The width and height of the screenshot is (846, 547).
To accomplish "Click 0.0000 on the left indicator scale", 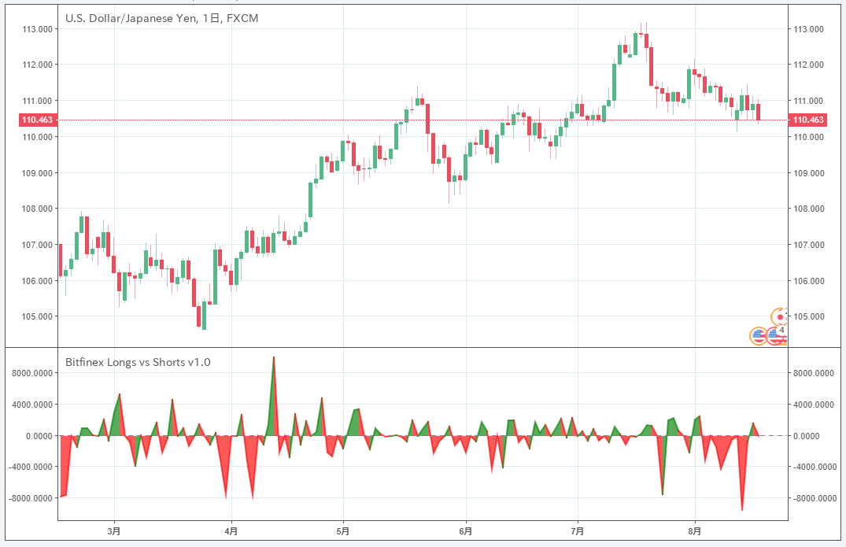I will tap(39, 436).
